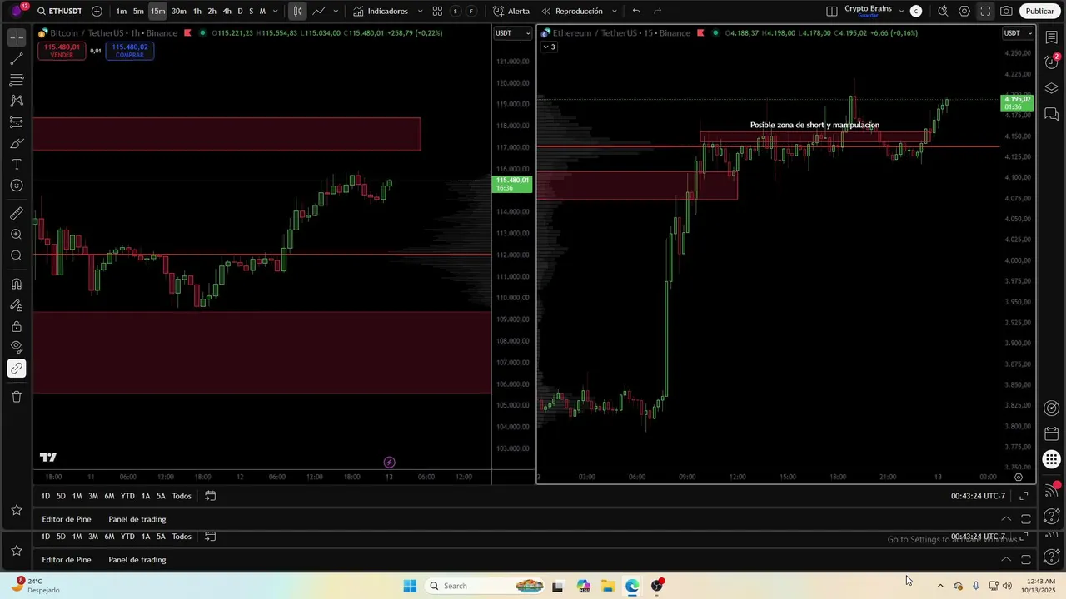This screenshot has height=599, width=1066.
Task: Toggle stay in drawing mode
Action: coord(17,305)
